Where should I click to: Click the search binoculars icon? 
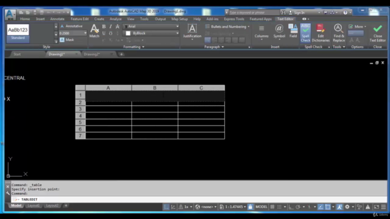pyautogui.click(x=283, y=12)
